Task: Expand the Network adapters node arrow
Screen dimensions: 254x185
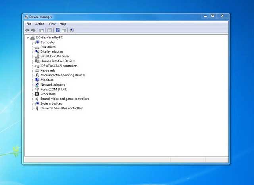Action: click(33, 85)
